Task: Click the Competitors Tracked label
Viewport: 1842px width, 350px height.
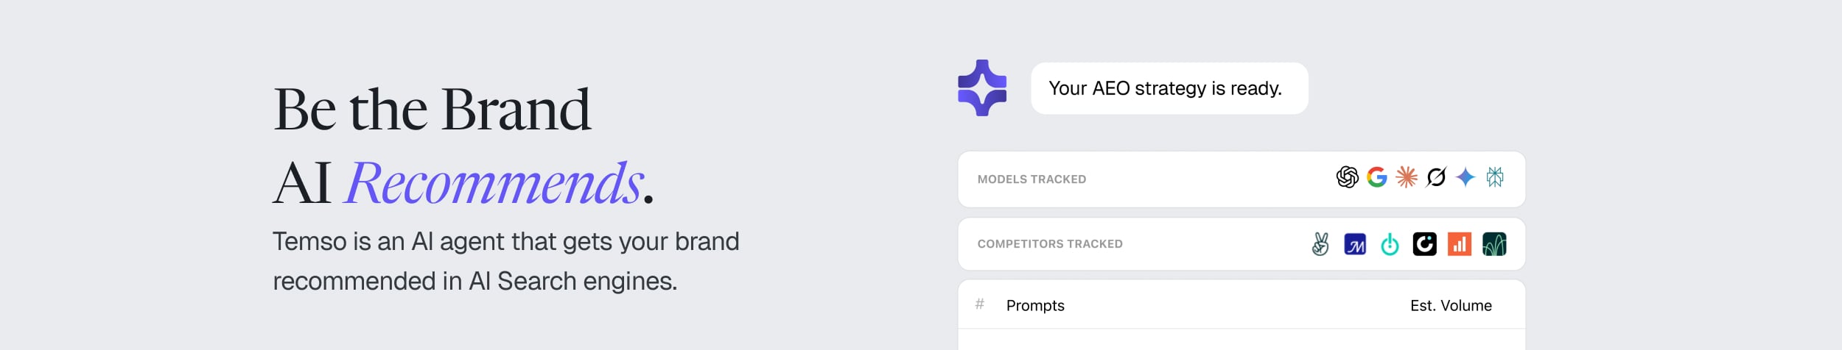Action: point(1050,244)
